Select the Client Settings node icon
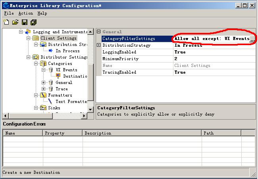258x179 pixels. tap(36, 38)
